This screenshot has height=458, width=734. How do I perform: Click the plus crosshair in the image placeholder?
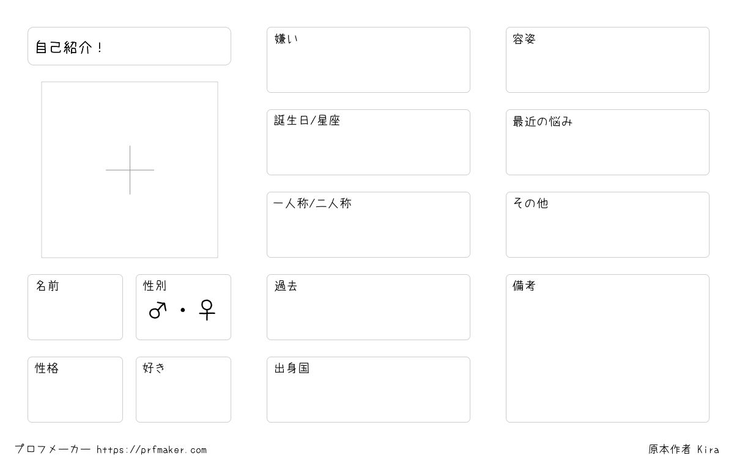tap(130, 170)
